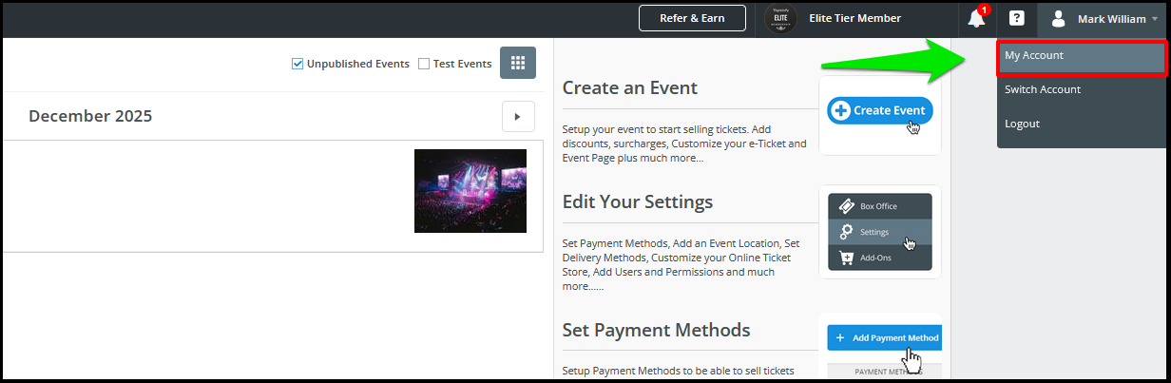Open the notifications bell icon
This screenshot has height=383, width=1171.
click(976, 18)
